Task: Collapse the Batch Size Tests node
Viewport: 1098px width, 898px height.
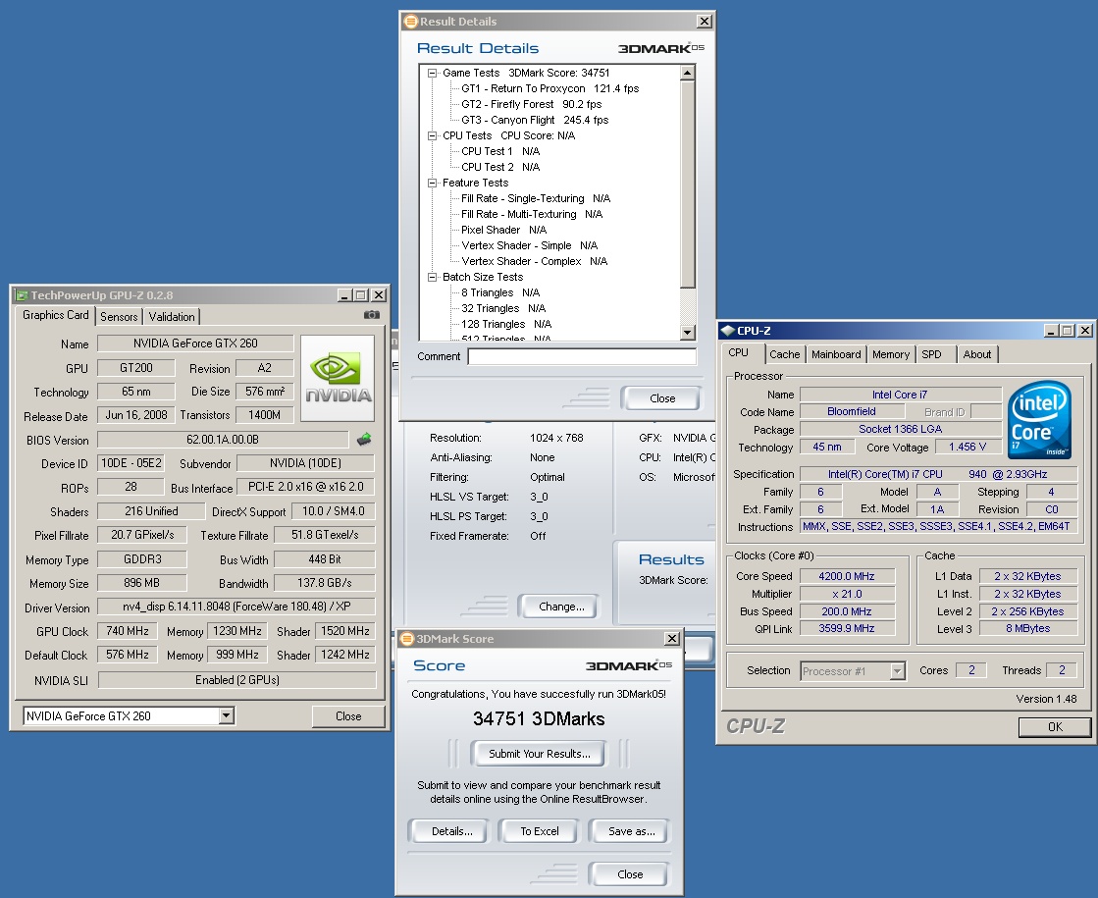Action: click(432, 278)
